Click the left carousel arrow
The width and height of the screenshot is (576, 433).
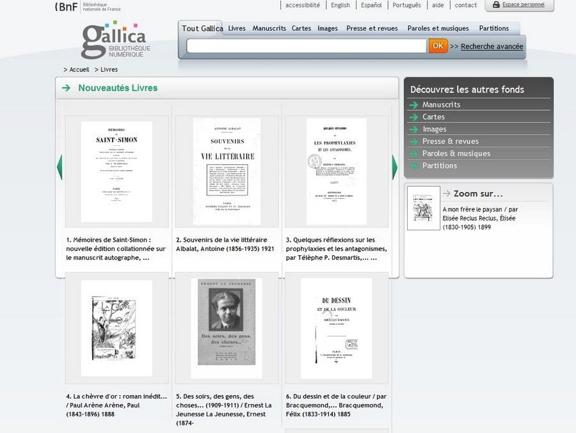click(60, 167)
